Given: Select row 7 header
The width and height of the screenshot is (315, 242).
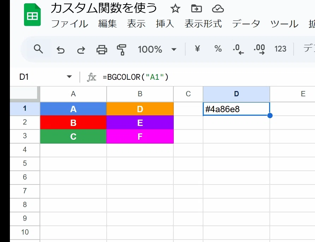Looking at the screenshot, I should pyautogui.click(x=25, y=191).
